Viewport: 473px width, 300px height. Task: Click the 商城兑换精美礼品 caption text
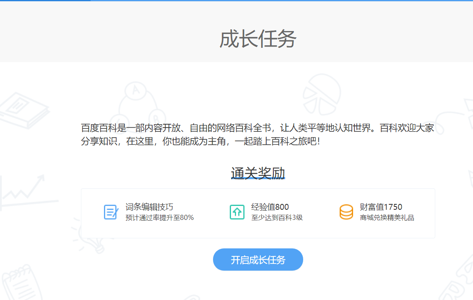pyautogui.click(x=386, y=218)
